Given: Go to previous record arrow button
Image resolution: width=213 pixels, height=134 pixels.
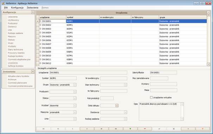Looking at the screenshot, I should pos(73,129).
